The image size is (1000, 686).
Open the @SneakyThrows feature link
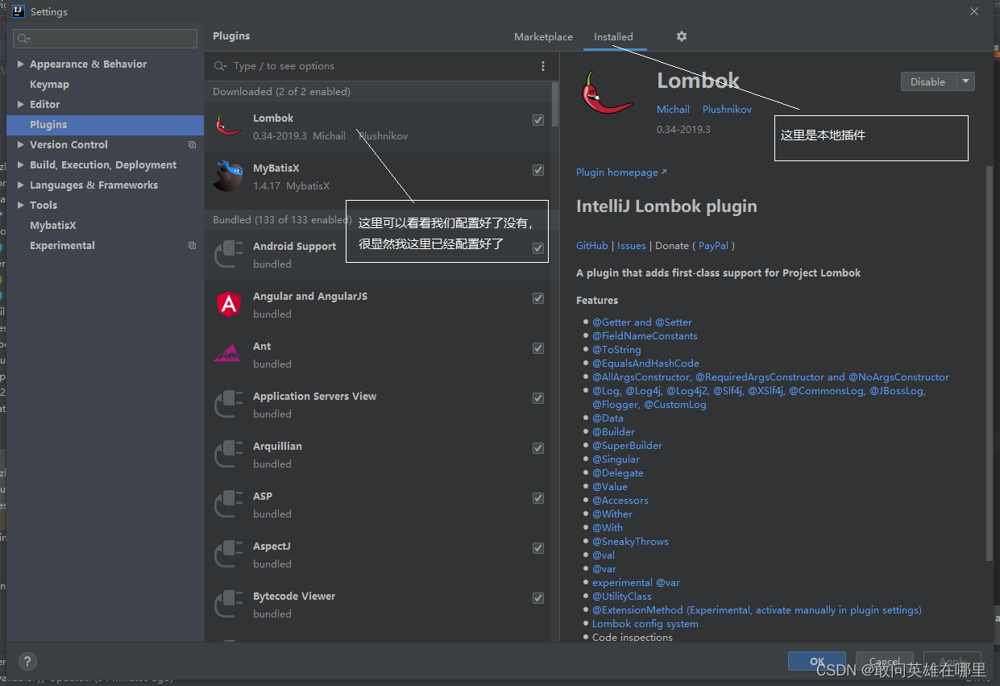click(x=630, y=542)
